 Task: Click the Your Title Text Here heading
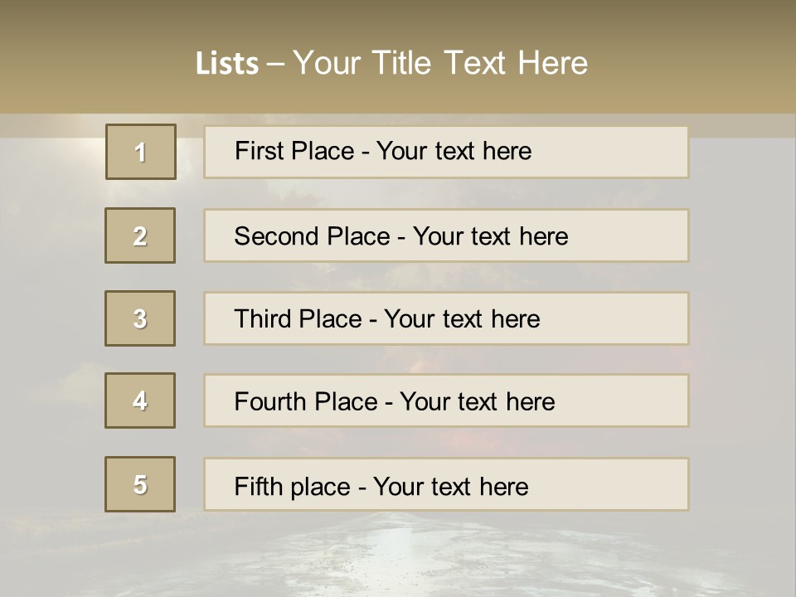[x=440, y=63]
